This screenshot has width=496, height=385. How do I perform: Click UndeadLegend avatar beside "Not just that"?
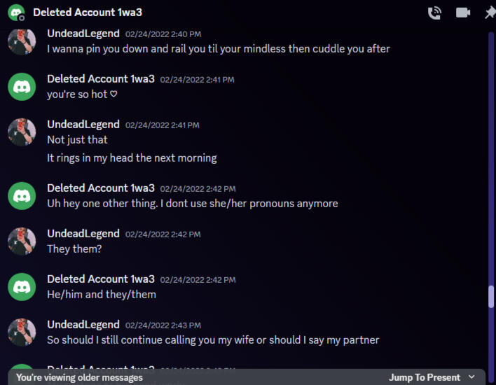click(x=22, y=132)
